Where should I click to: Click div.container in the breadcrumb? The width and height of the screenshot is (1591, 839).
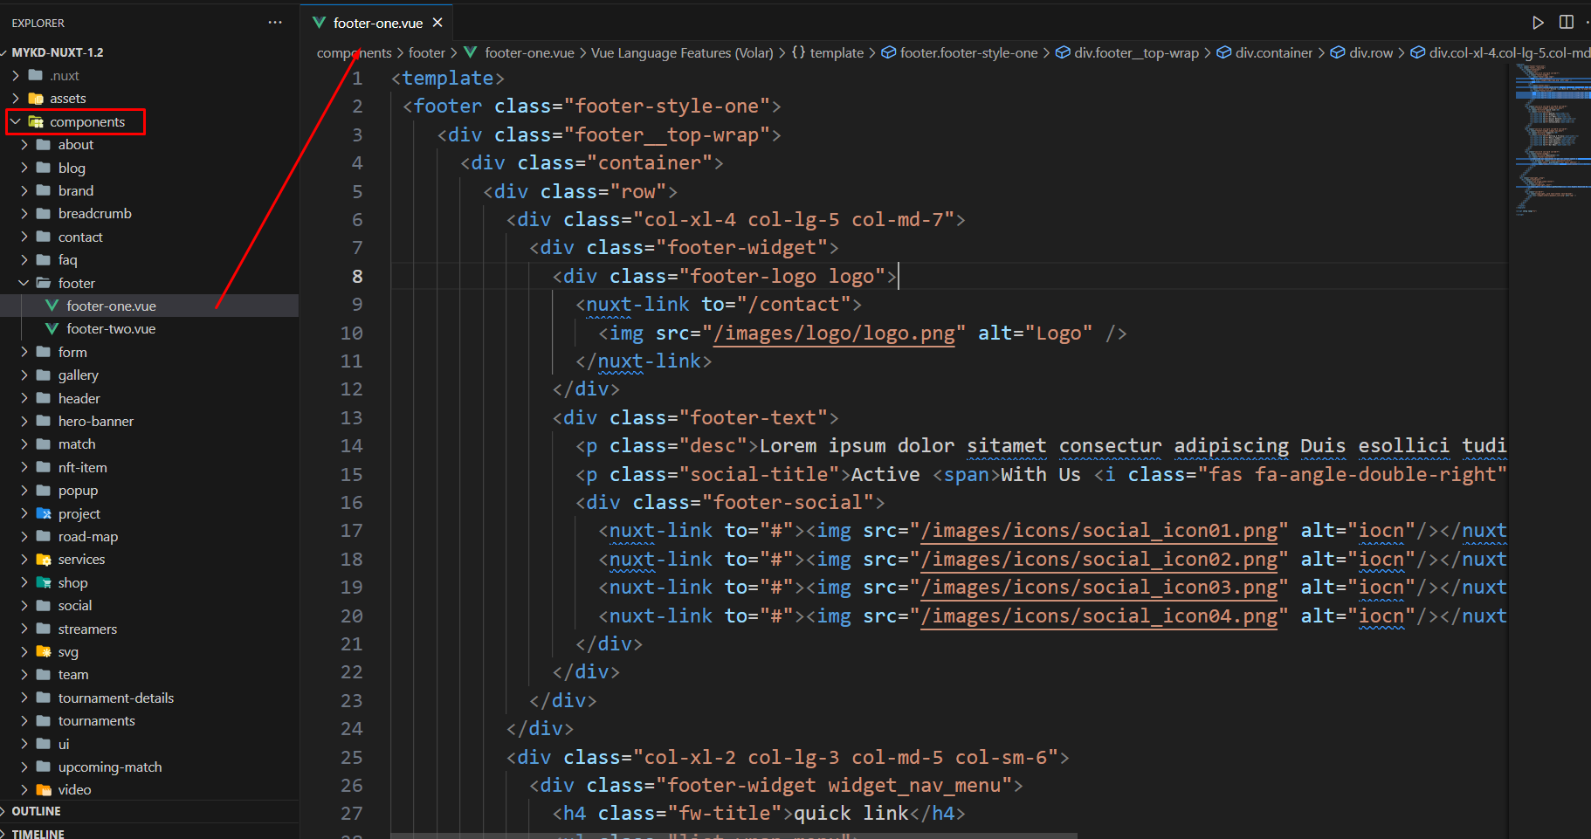pos(1273,53)
